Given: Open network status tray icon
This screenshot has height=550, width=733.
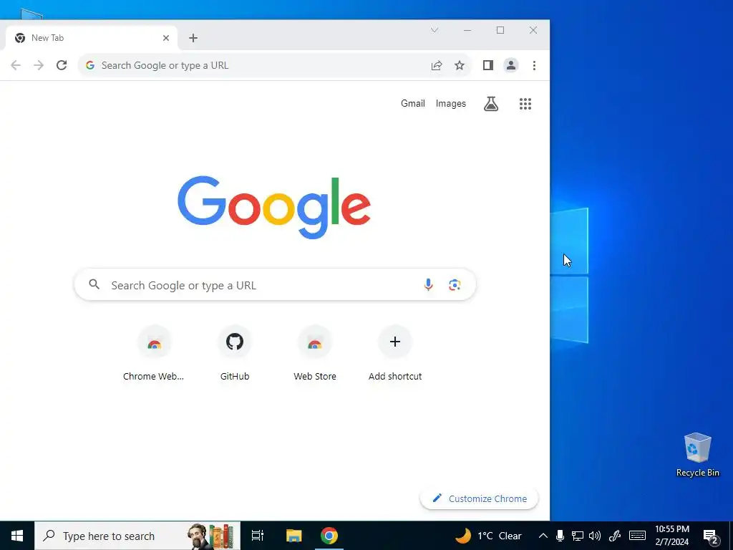Looking at the screenshot, I should click(578, 536).
